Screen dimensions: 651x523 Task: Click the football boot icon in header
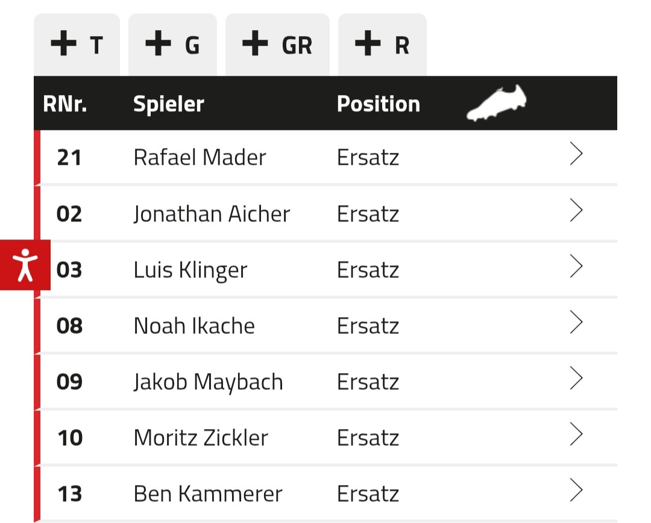click(x=497, y=102)
